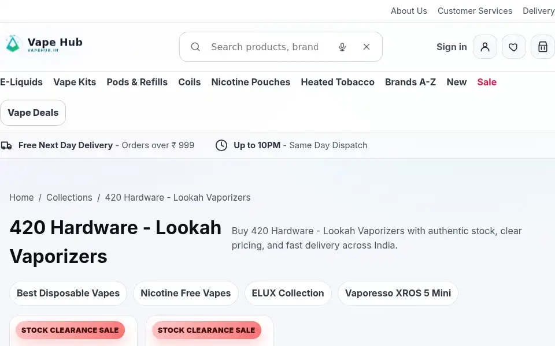
Task: Click the Vape Deals button
Action: click(x=33, y=112)
